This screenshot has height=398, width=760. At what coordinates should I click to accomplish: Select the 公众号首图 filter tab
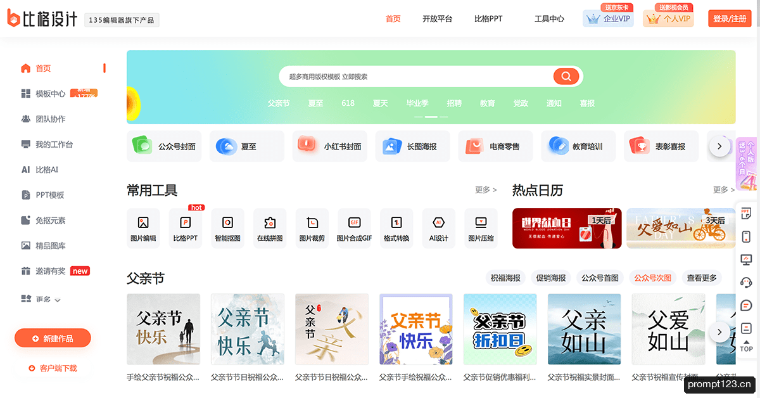tap(600, 278)
